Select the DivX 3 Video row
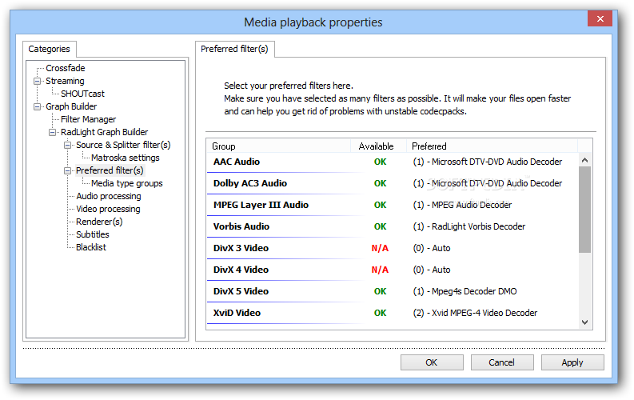Image resolution: width=634 pixels, height=400 pixels. [393, 248]
